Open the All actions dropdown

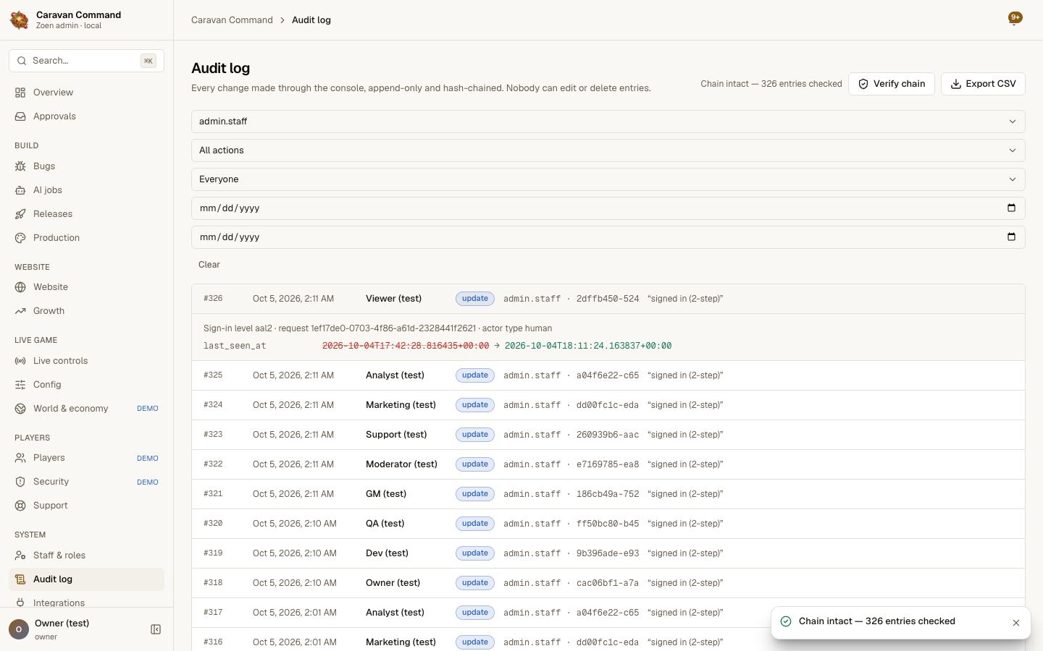(608, 150)
